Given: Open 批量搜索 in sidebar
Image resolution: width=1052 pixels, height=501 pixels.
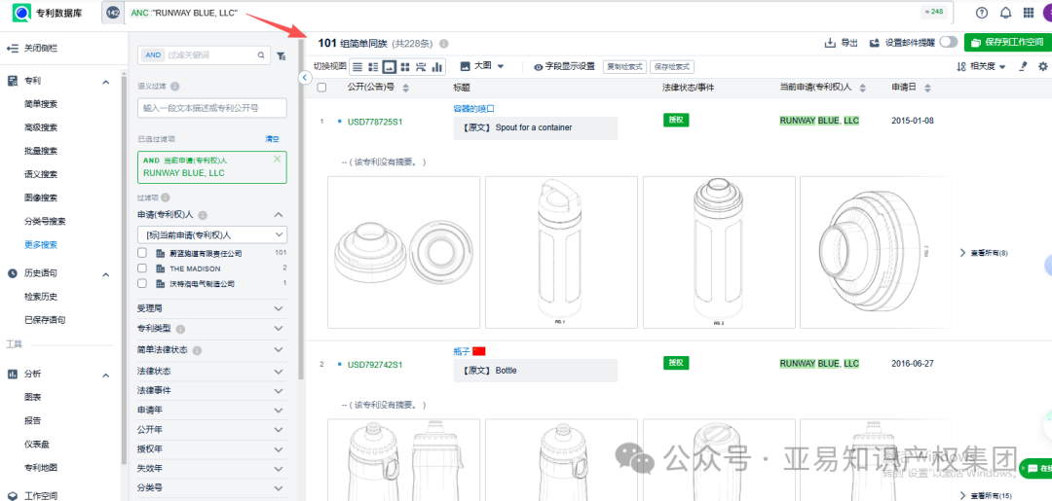Looking at the screenshot, I should [x=41, y=151].
